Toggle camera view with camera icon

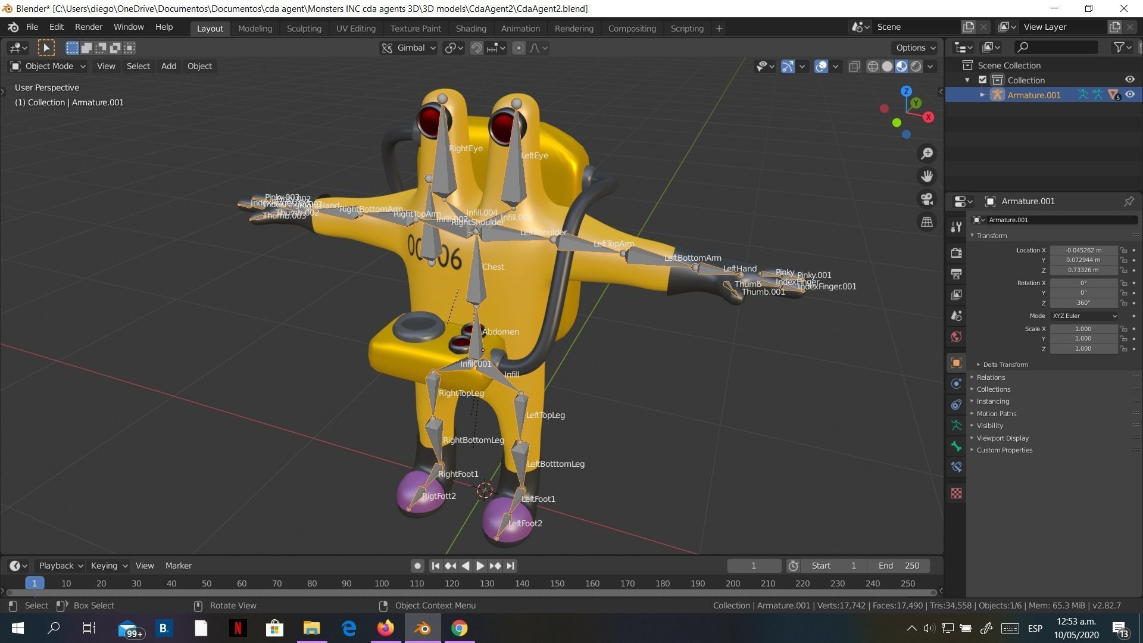927,199
